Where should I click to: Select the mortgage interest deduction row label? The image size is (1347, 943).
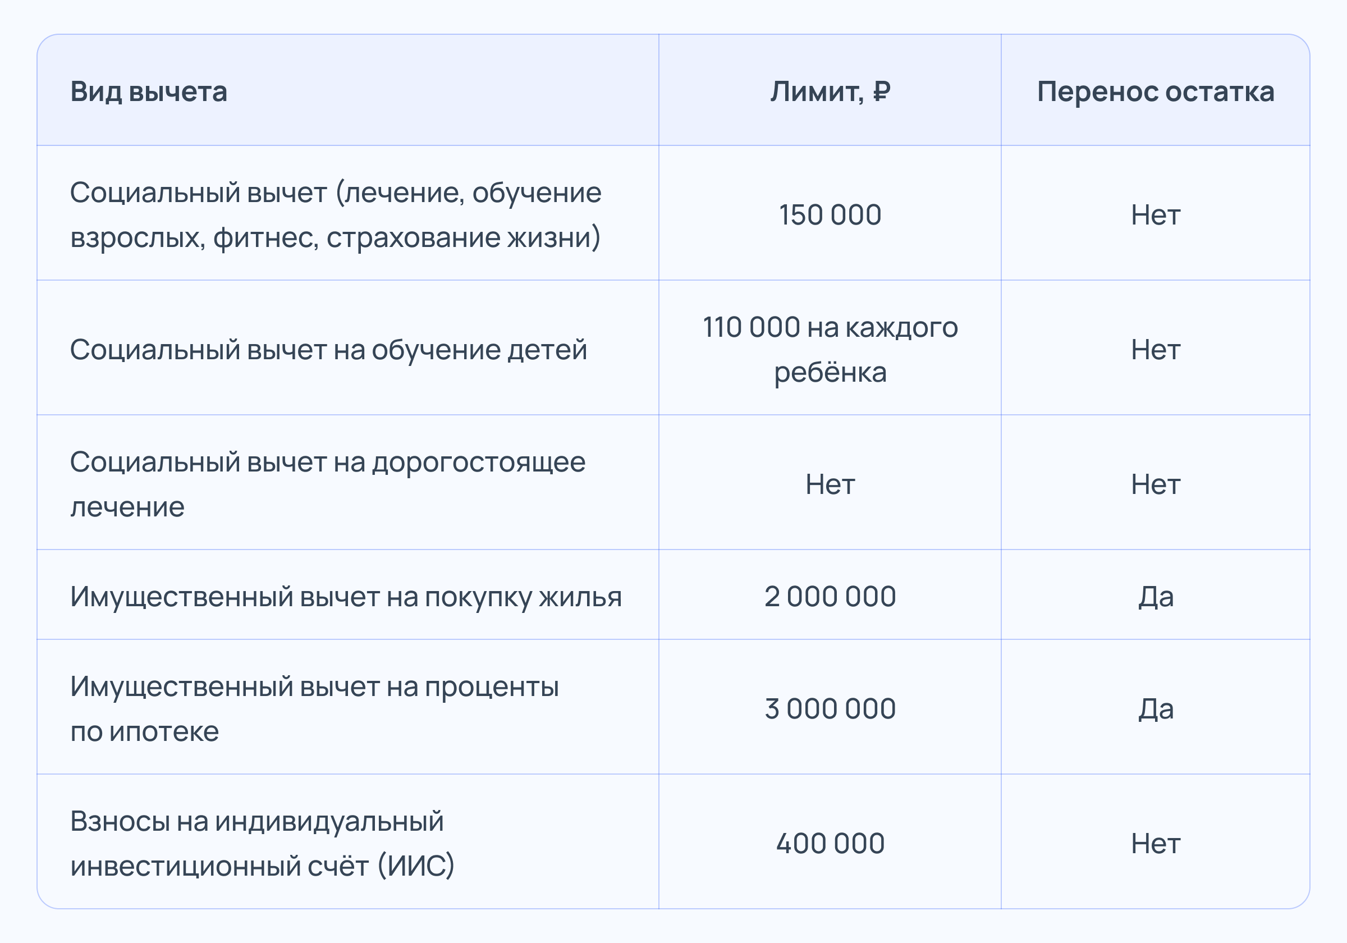[x=314, y=709]
